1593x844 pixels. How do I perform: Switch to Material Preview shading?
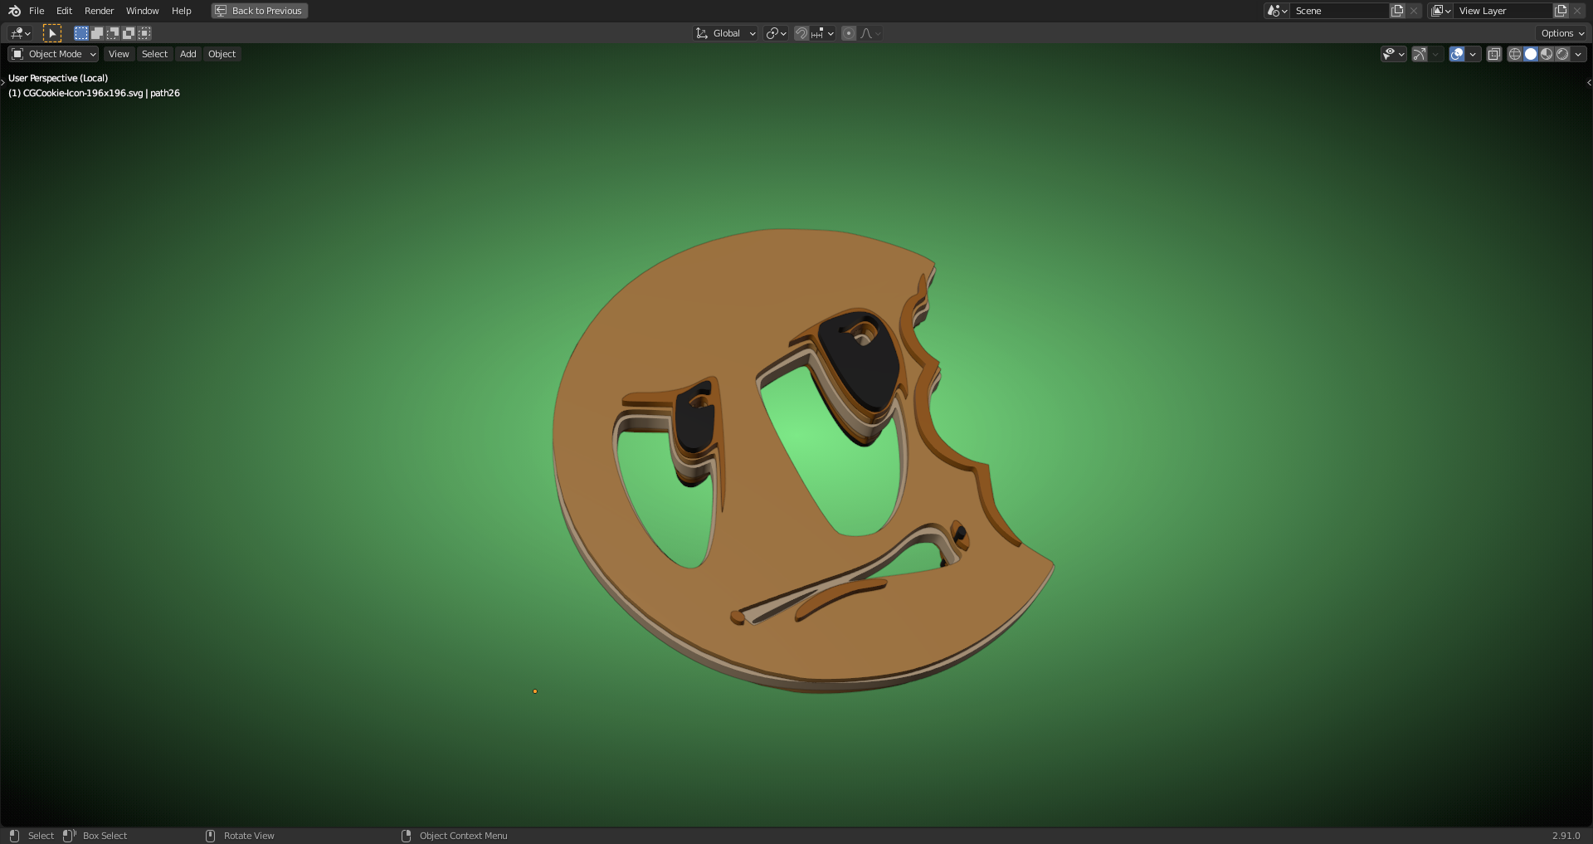coord(1547,54)
